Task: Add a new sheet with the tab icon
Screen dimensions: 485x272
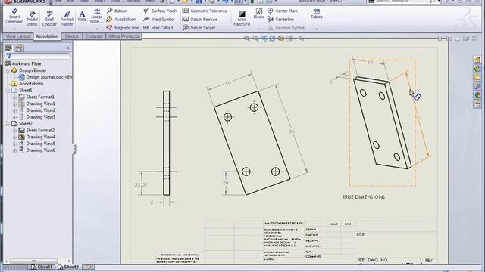Action: pyautogui.click(x=88, y=267)
